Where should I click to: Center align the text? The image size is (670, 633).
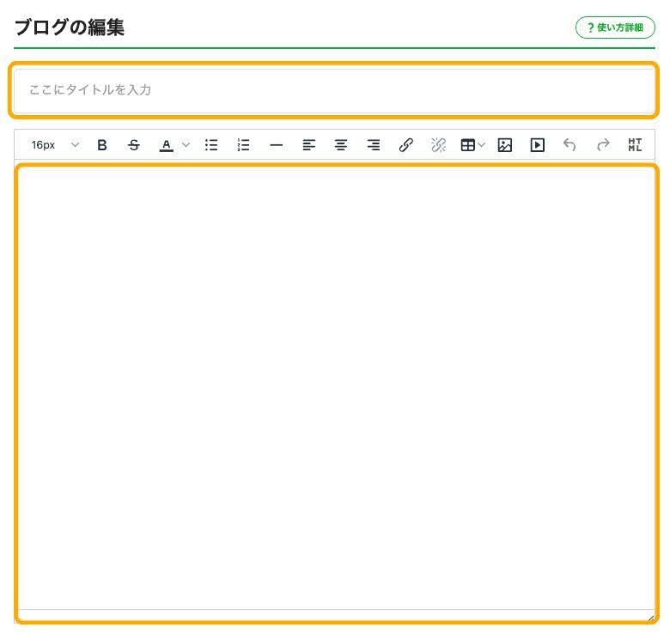(340, 145)
